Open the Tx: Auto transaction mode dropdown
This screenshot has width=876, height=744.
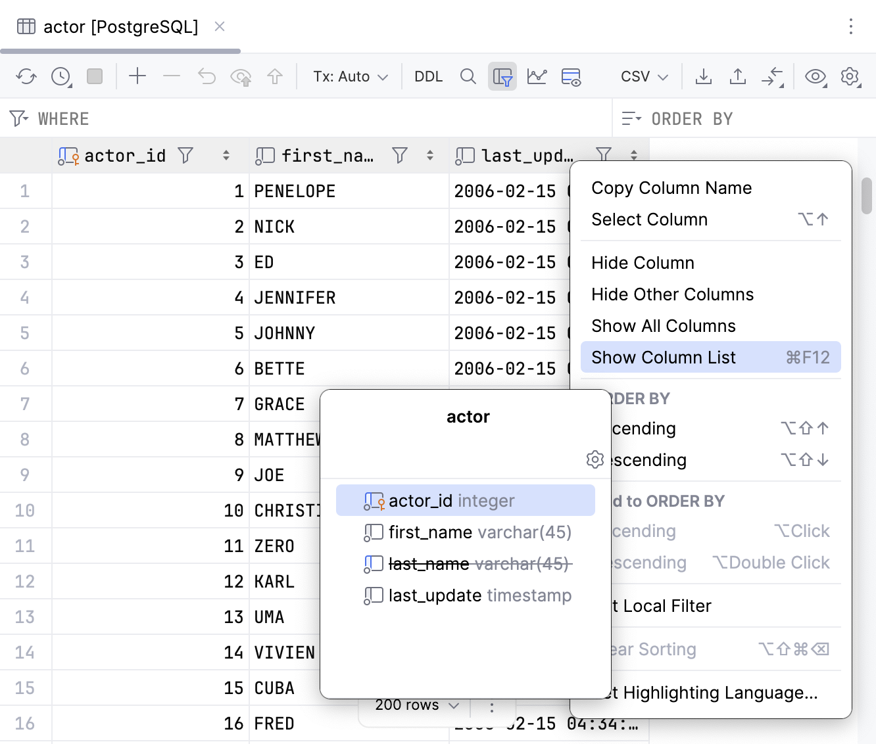[x=349, y=76]
